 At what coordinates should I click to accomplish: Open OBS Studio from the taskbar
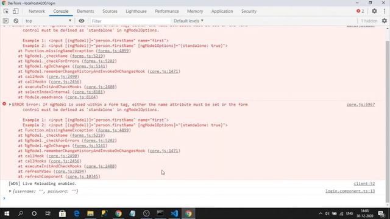click(x=146, y=214)
